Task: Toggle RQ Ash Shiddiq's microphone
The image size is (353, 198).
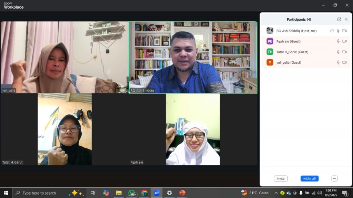Action: [x=338, y=31]
